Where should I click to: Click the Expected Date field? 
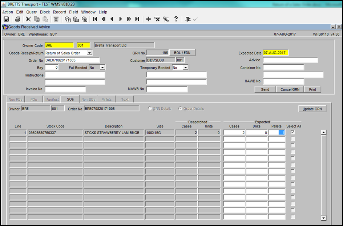click(x=276, y=53)
